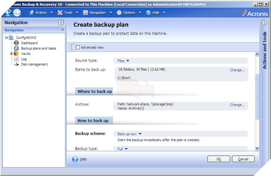This screenshot has width=271, height=176.
Task: Open the Help menu in toolbar
Action: pos(156,12)
